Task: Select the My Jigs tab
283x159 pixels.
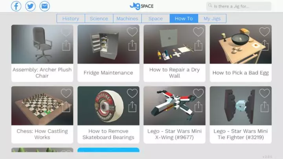Action: [212, 18]
